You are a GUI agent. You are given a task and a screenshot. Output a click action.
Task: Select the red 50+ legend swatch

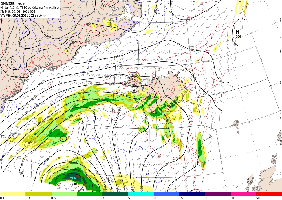pyautogui.click(x=269, y=194)
